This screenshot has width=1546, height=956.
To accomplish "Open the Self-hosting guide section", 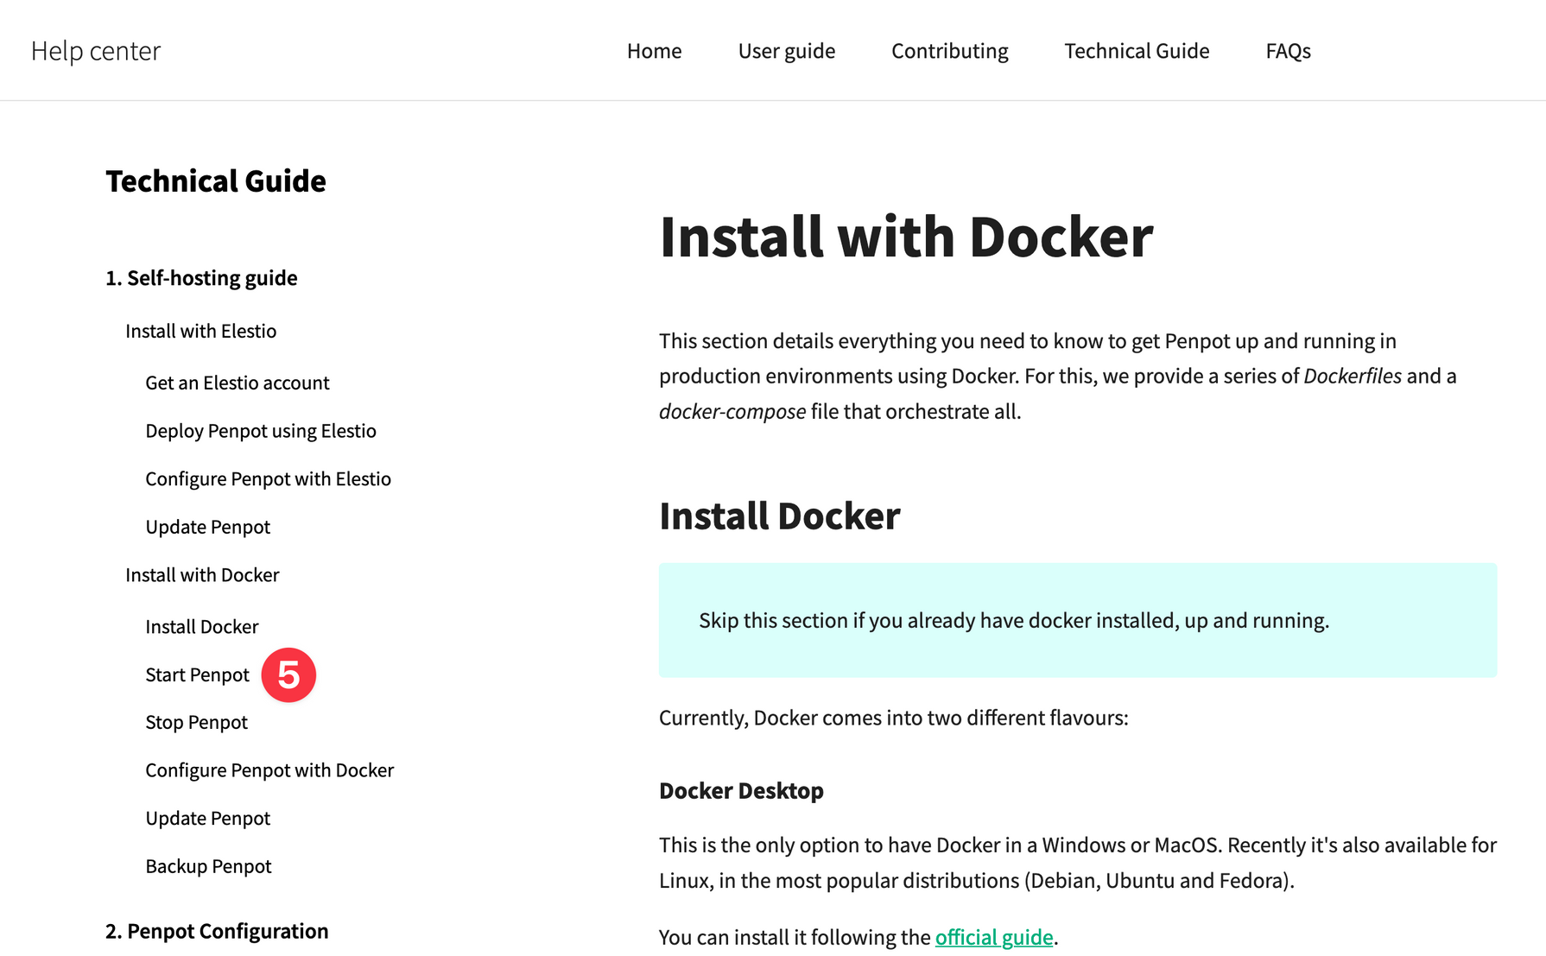I will (201, 277).
